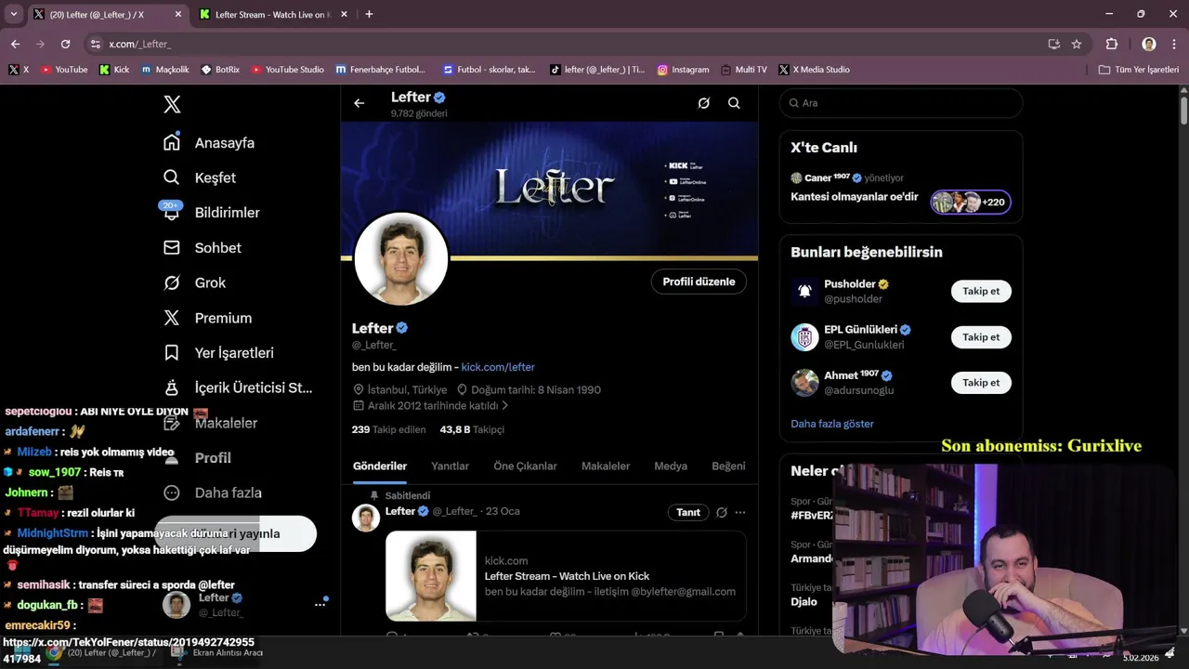Open tab search dropdown arrow

click(13, 14)
